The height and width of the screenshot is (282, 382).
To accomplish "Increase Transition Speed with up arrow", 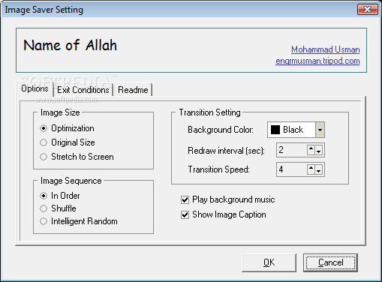I will click(x=311, y=169).
